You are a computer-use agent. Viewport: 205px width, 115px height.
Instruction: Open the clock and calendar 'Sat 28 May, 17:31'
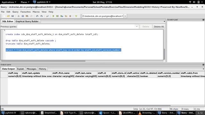pyautogui.click(x=102, y=2)
